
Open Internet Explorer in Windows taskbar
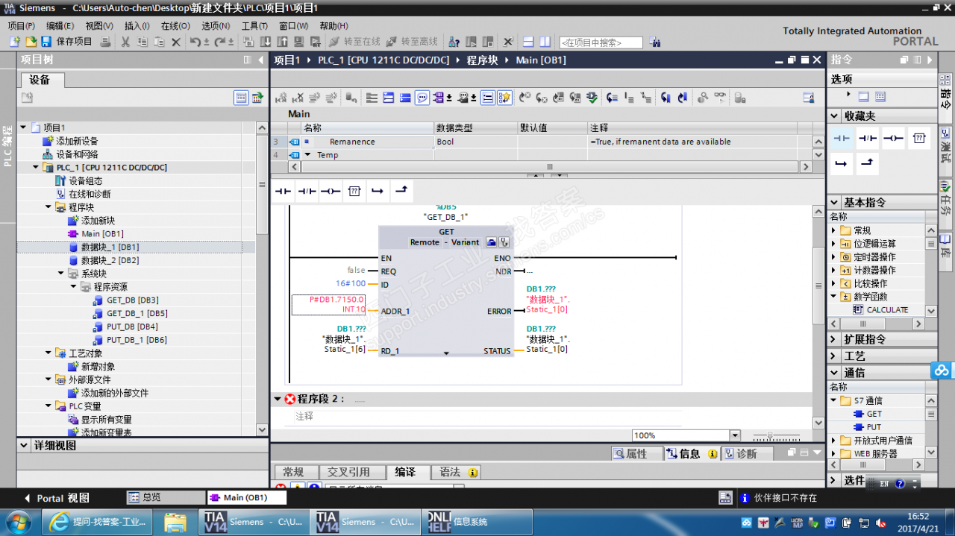[x=97, y=522]
